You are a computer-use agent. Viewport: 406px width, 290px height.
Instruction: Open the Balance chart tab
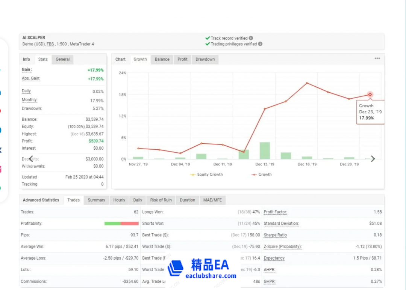pyautogui.click(x=162, y=59)
